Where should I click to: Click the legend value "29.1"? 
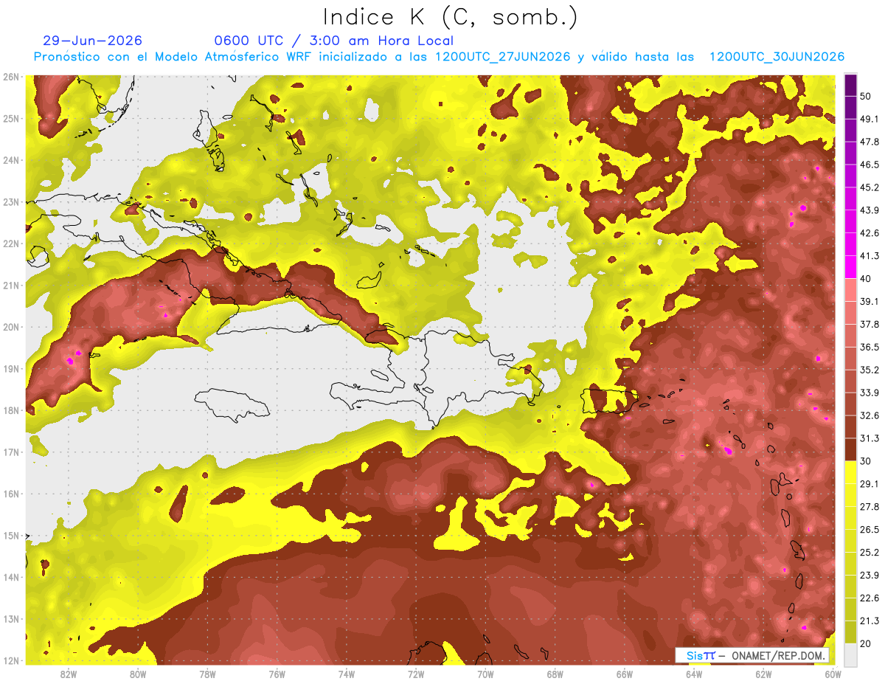pos(870,484)
